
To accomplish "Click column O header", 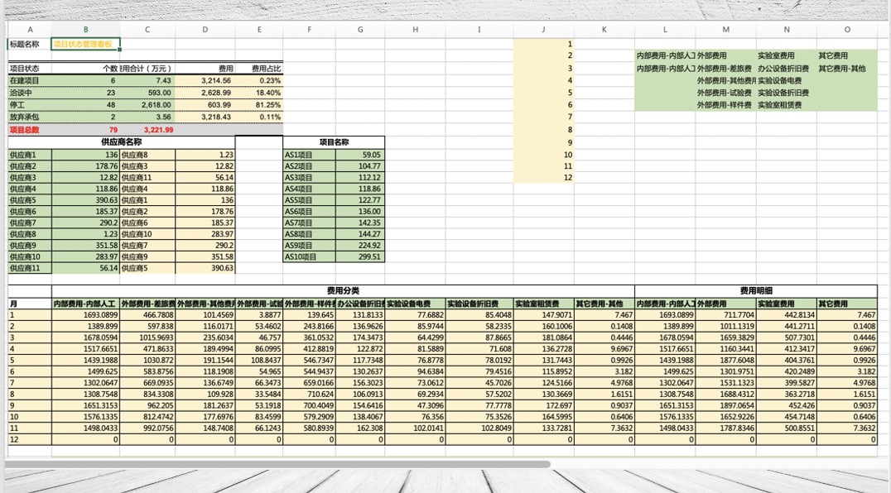I will point(847,30).
